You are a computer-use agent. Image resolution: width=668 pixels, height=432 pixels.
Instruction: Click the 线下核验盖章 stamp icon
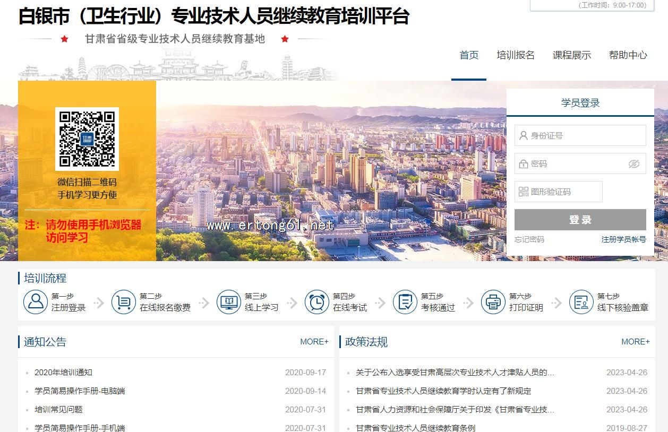tap(581, 302)
